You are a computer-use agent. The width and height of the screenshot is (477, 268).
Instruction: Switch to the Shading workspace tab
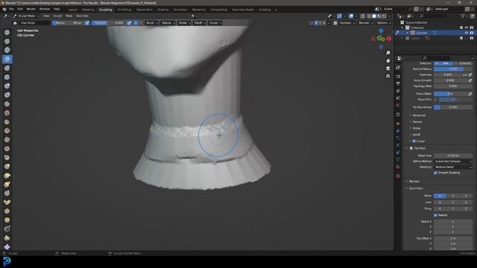pyautogui.click(x=162, y=10)
